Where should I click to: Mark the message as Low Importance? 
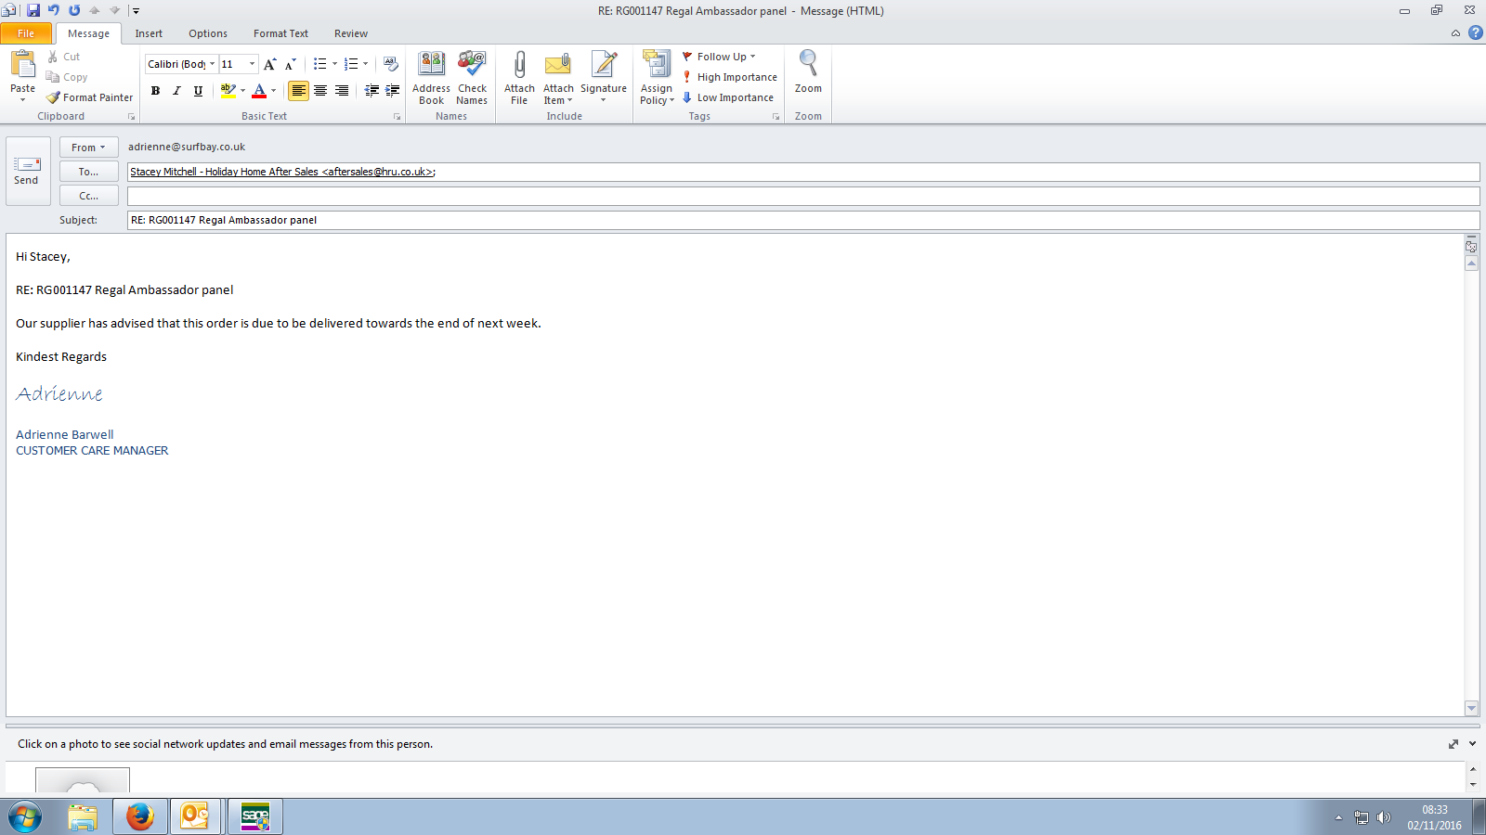point(727,97)
